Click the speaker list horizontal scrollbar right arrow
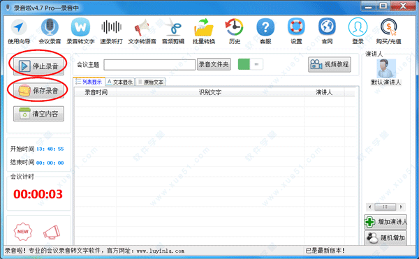 tap(401, 207)
